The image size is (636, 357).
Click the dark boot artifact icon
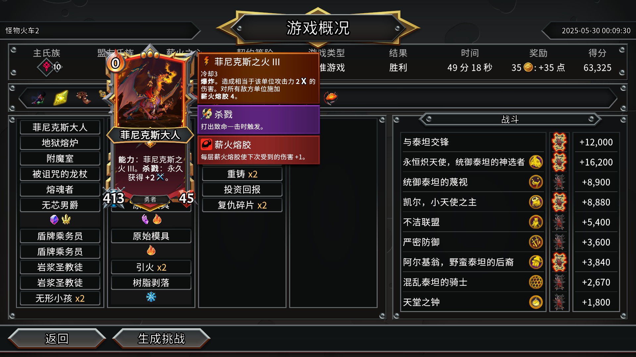tap(39, 98)
